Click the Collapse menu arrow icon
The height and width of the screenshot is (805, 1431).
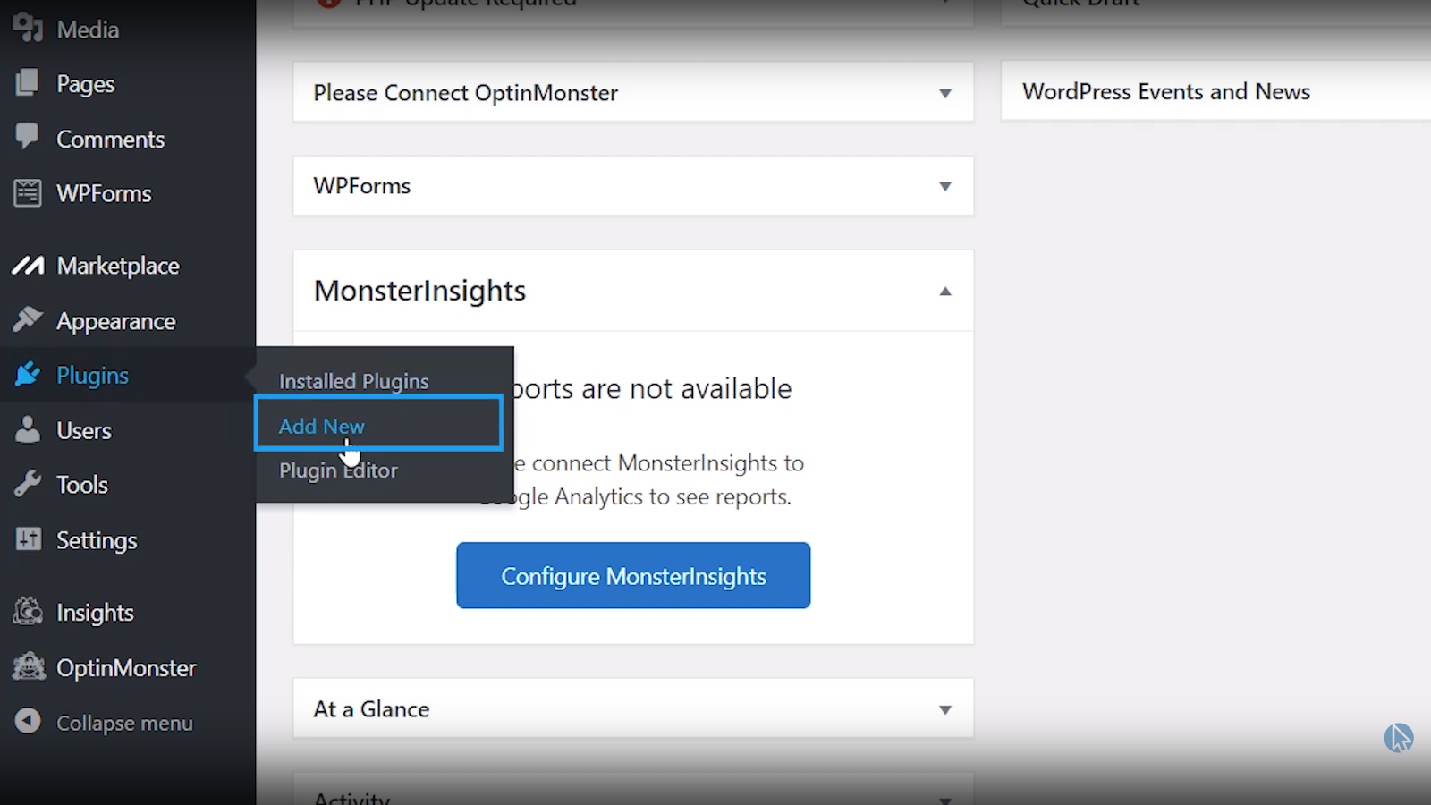click(28, 721)
